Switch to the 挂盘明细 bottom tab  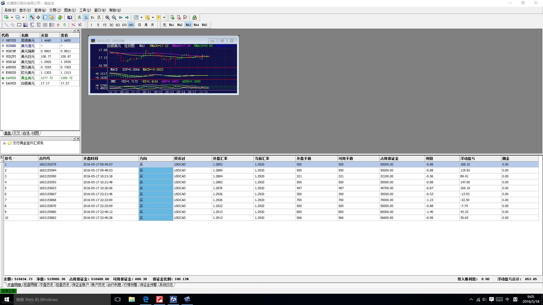(30, 285)
